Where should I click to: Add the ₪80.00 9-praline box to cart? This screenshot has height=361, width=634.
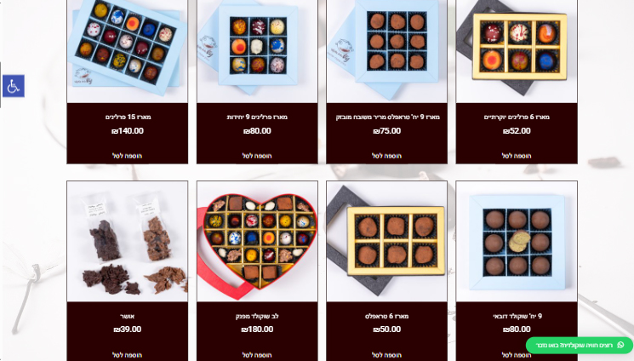(257, 156)
